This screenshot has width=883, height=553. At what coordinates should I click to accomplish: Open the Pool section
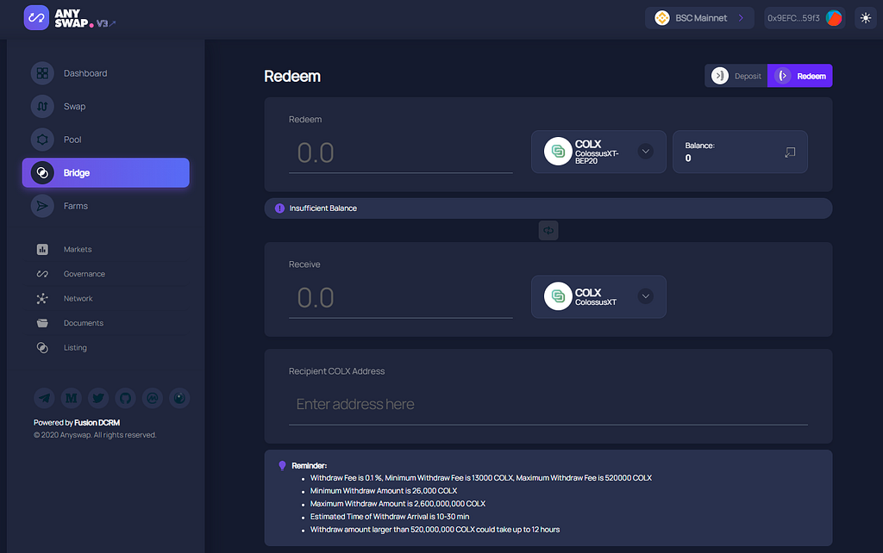click(105, 140)
